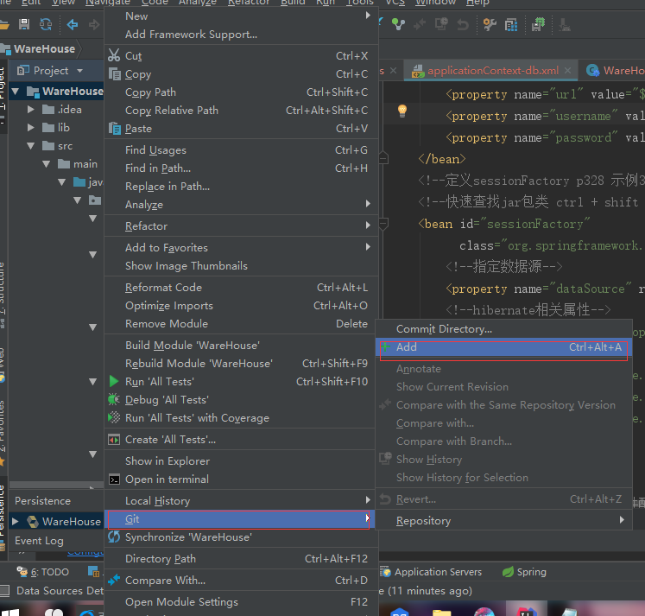The image size is (645, 616).
Task: Collapse the WareHouse root tree node
Action: [16, 91]
